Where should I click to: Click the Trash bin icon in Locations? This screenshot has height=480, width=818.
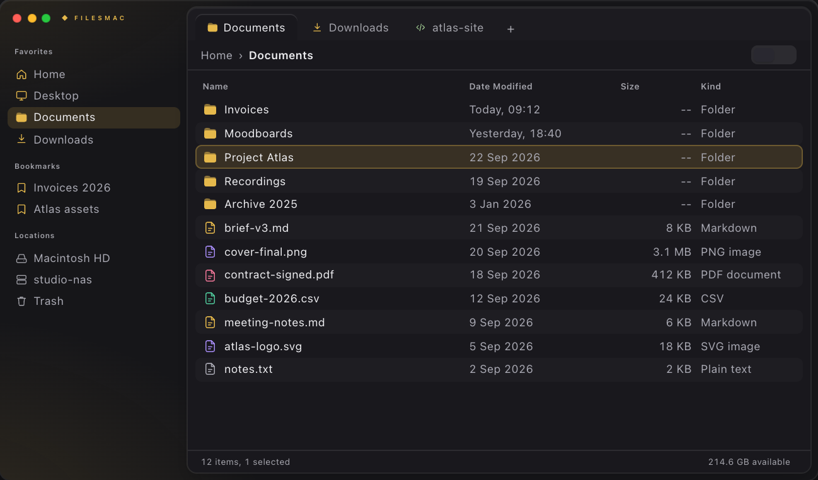[x=21, y=301]
